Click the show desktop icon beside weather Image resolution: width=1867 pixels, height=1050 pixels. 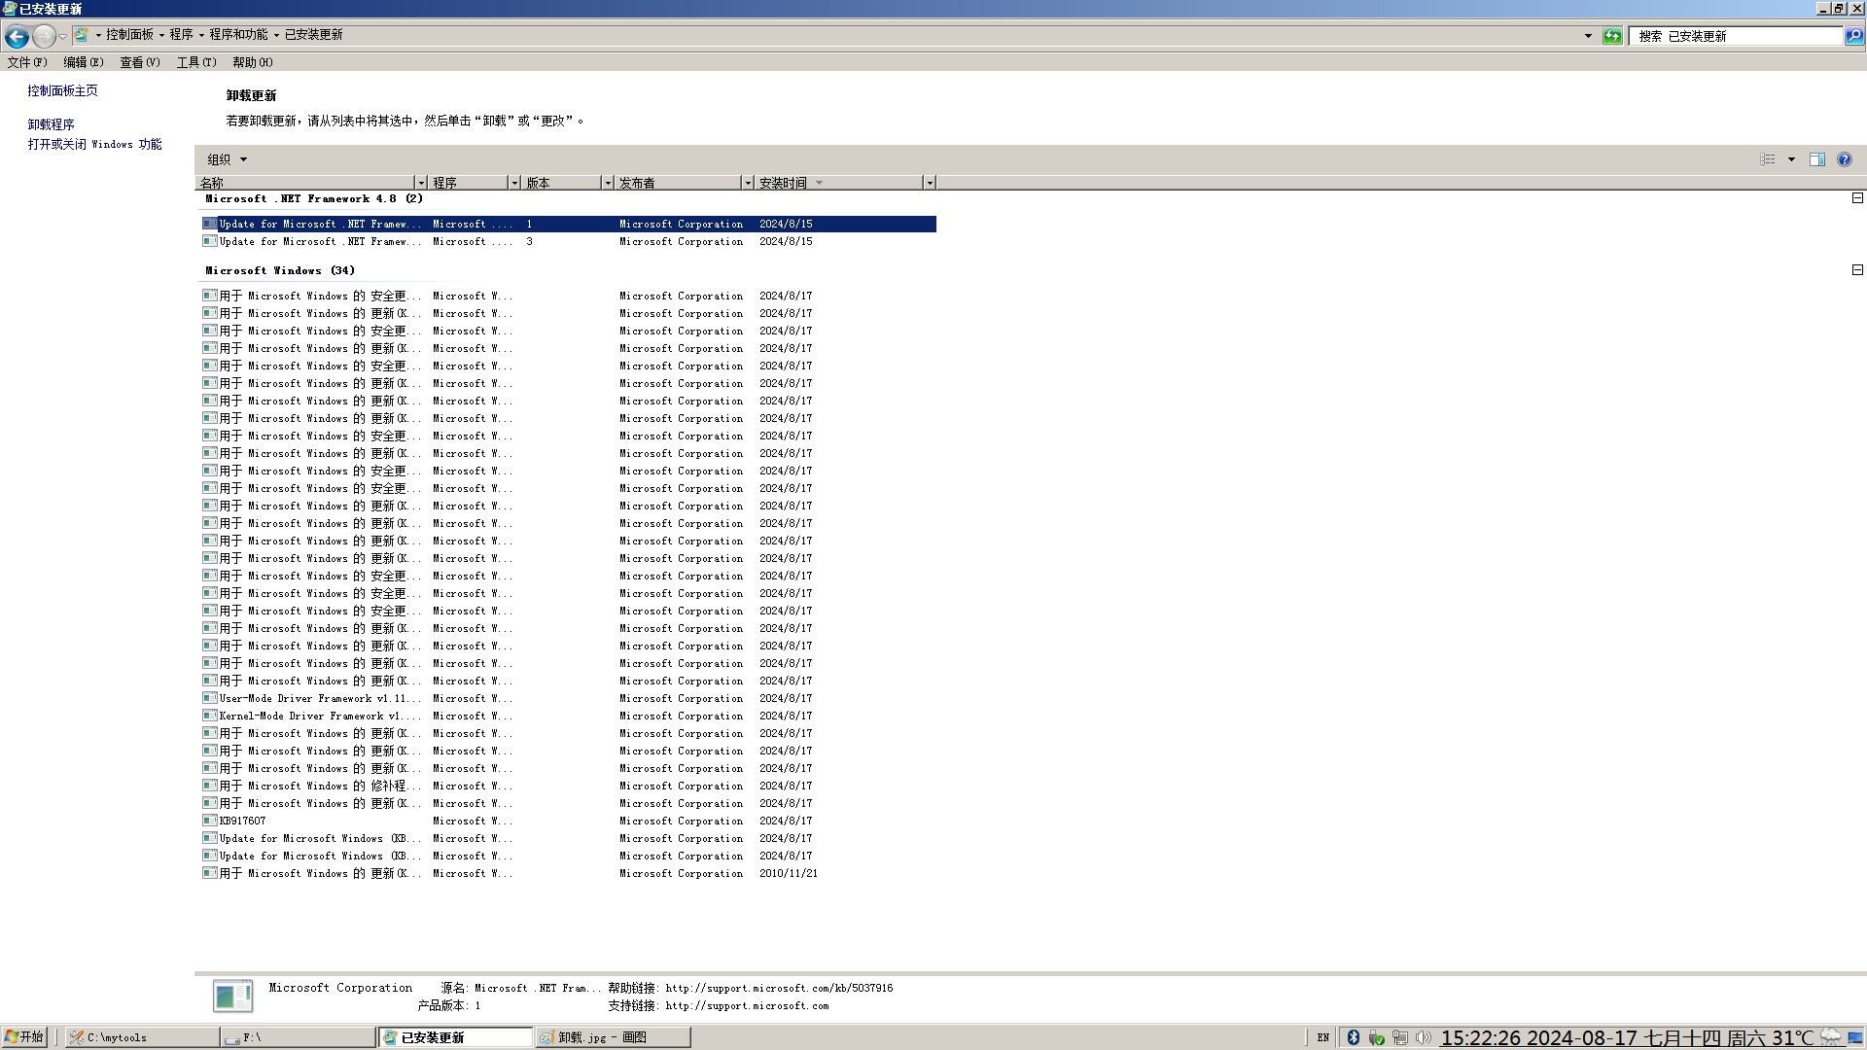1854,1037
